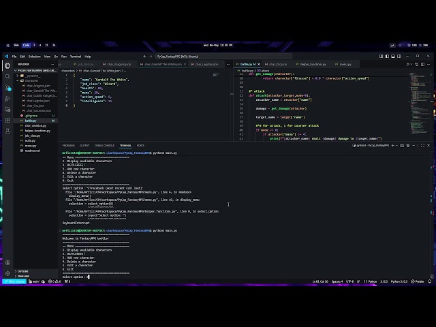Expand the TIMELINE section
436x327 pixels.
pos(23,276)
